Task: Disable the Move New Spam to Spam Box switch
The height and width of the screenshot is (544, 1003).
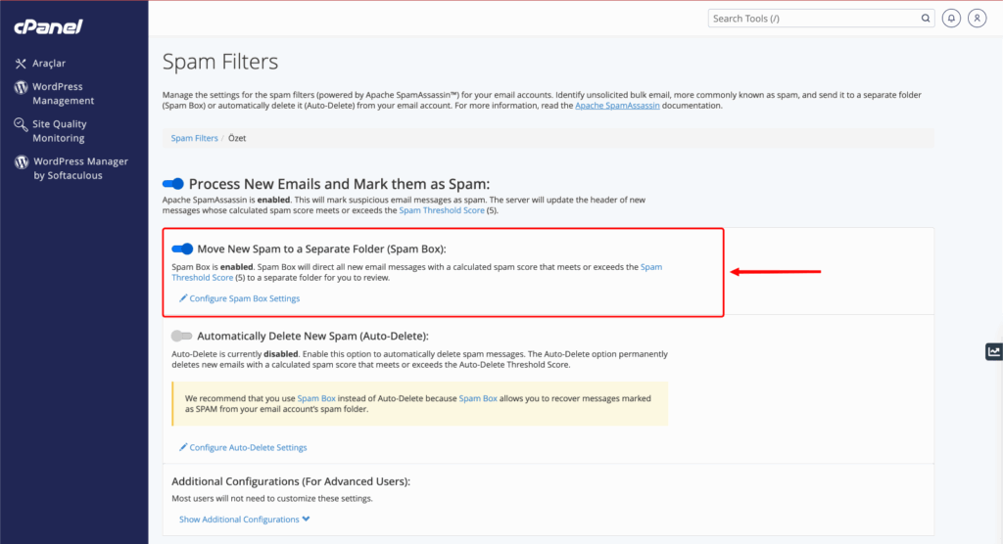Action: pyautogui.click(x=182, y=249)
